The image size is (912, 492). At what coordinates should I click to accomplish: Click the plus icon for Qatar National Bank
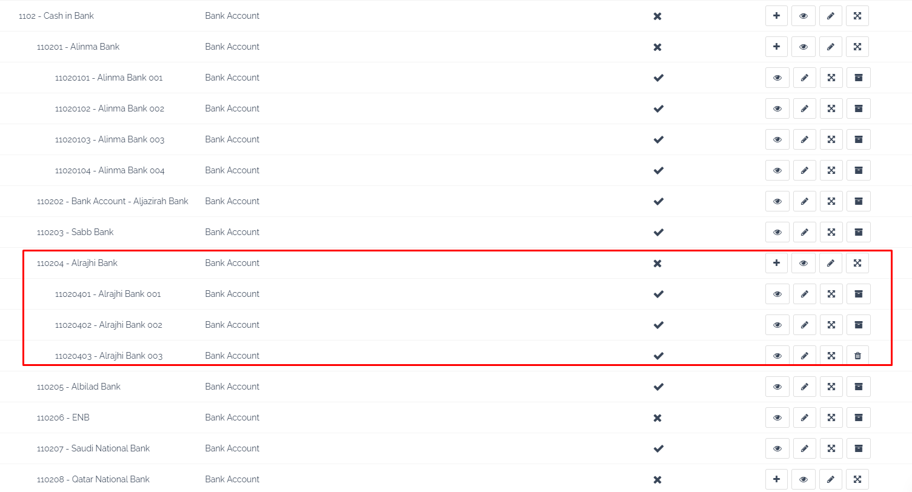pos(776,479)
